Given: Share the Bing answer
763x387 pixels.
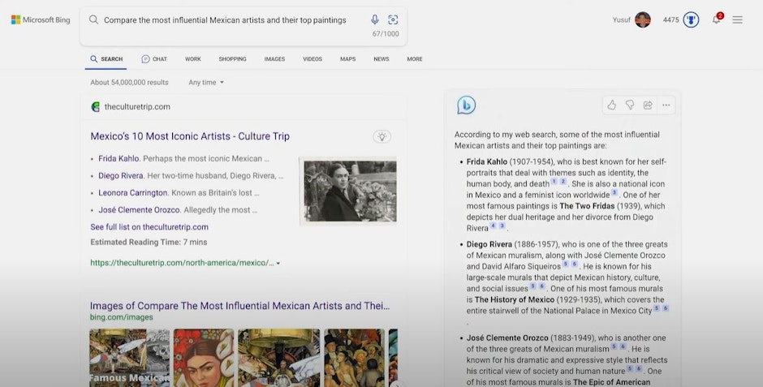Looking at the screenshot, I should (648, 105).
